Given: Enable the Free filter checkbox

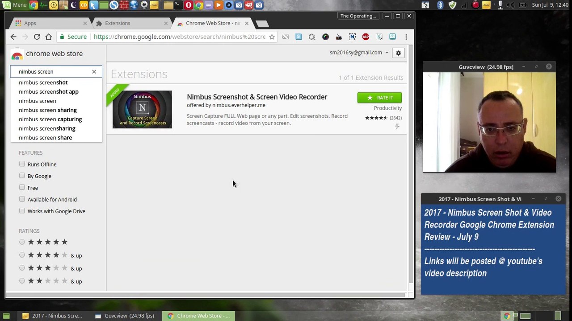Looking at the screenshot, I should [x=22, y=187].
